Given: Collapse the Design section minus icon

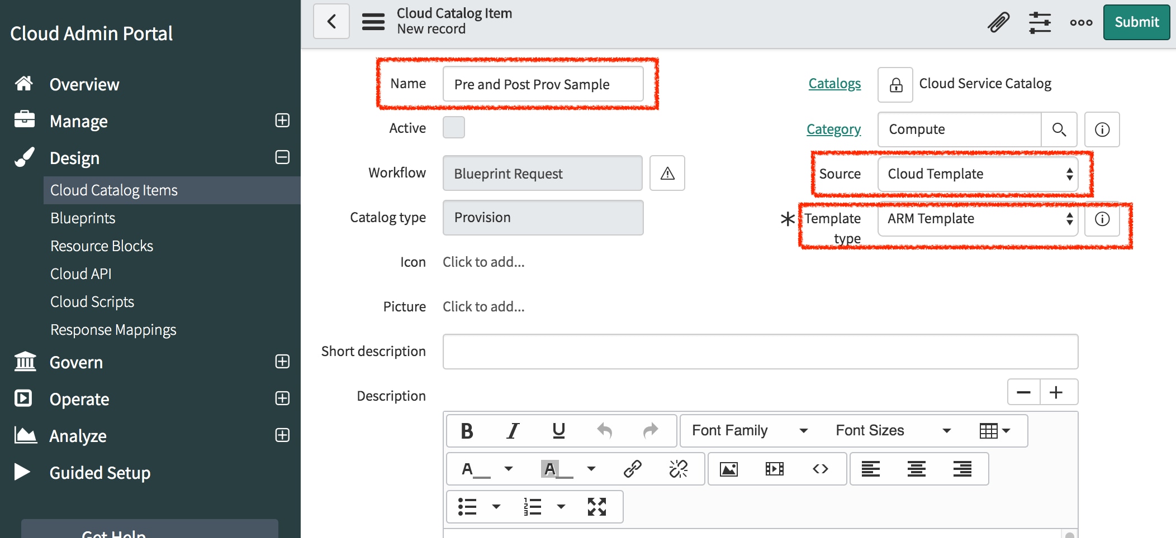Looking at the screenshot, I should click(282, 157).
